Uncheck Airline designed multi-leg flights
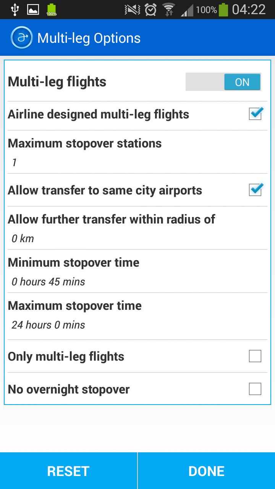The width and height of the screenshot is (275, 489). pyautogui.click(x=255, y=114)
